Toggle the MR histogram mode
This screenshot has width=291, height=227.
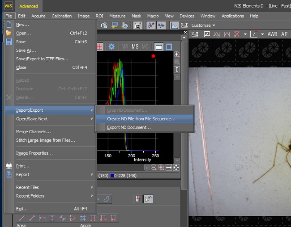coord(124,46)
